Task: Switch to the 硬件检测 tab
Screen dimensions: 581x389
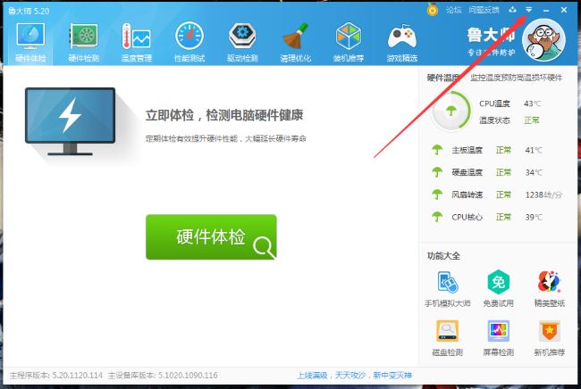Action: coord(83,42)
